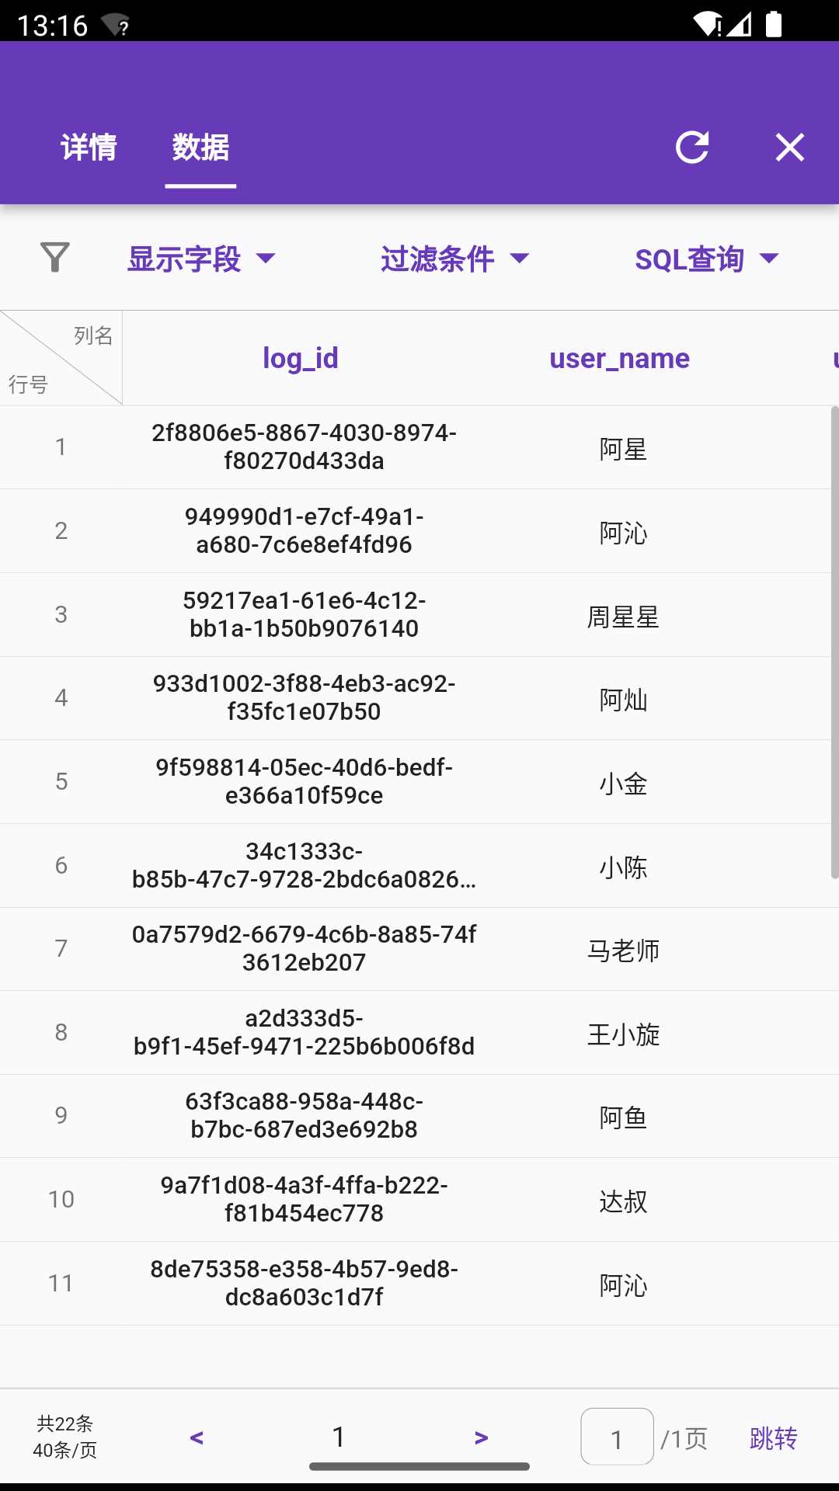Switch to the 详情 tab
Image resolution: width=839 pixels, height=1491 pixels.
89,148
